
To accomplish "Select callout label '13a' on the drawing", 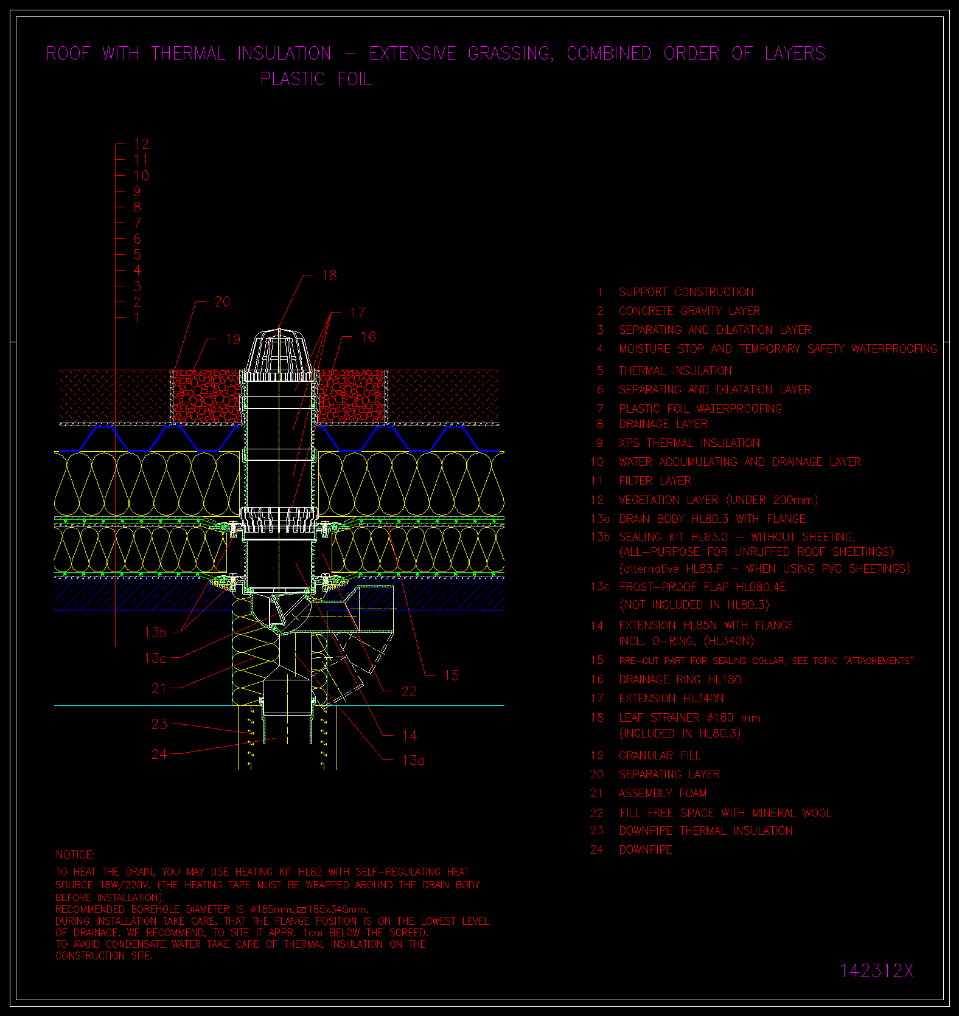I will coord(413,761).
